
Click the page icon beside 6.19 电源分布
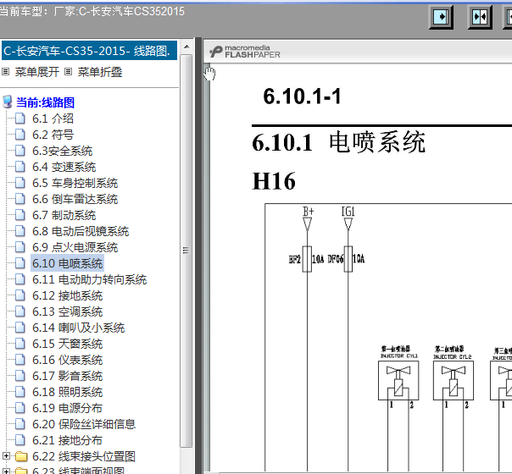tap(19, 408)
